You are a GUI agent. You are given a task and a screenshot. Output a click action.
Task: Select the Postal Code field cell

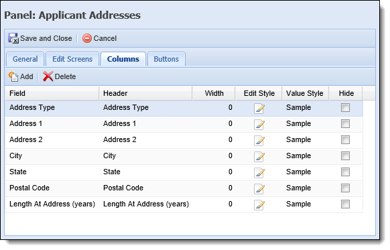52,188
